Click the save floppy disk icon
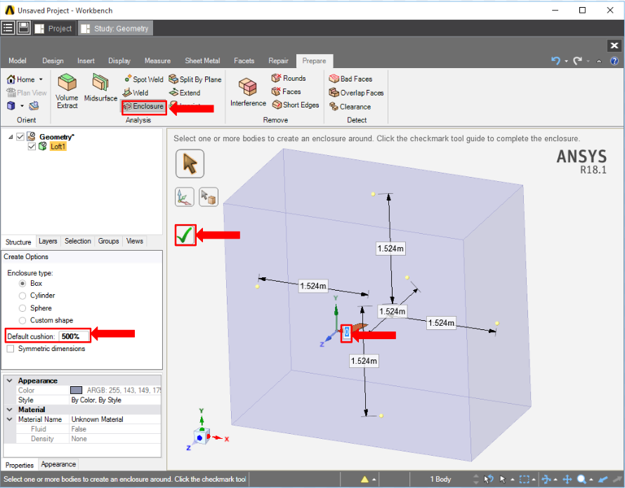Image resolution: width=625 pixels, height=488 pixels. 23,28
